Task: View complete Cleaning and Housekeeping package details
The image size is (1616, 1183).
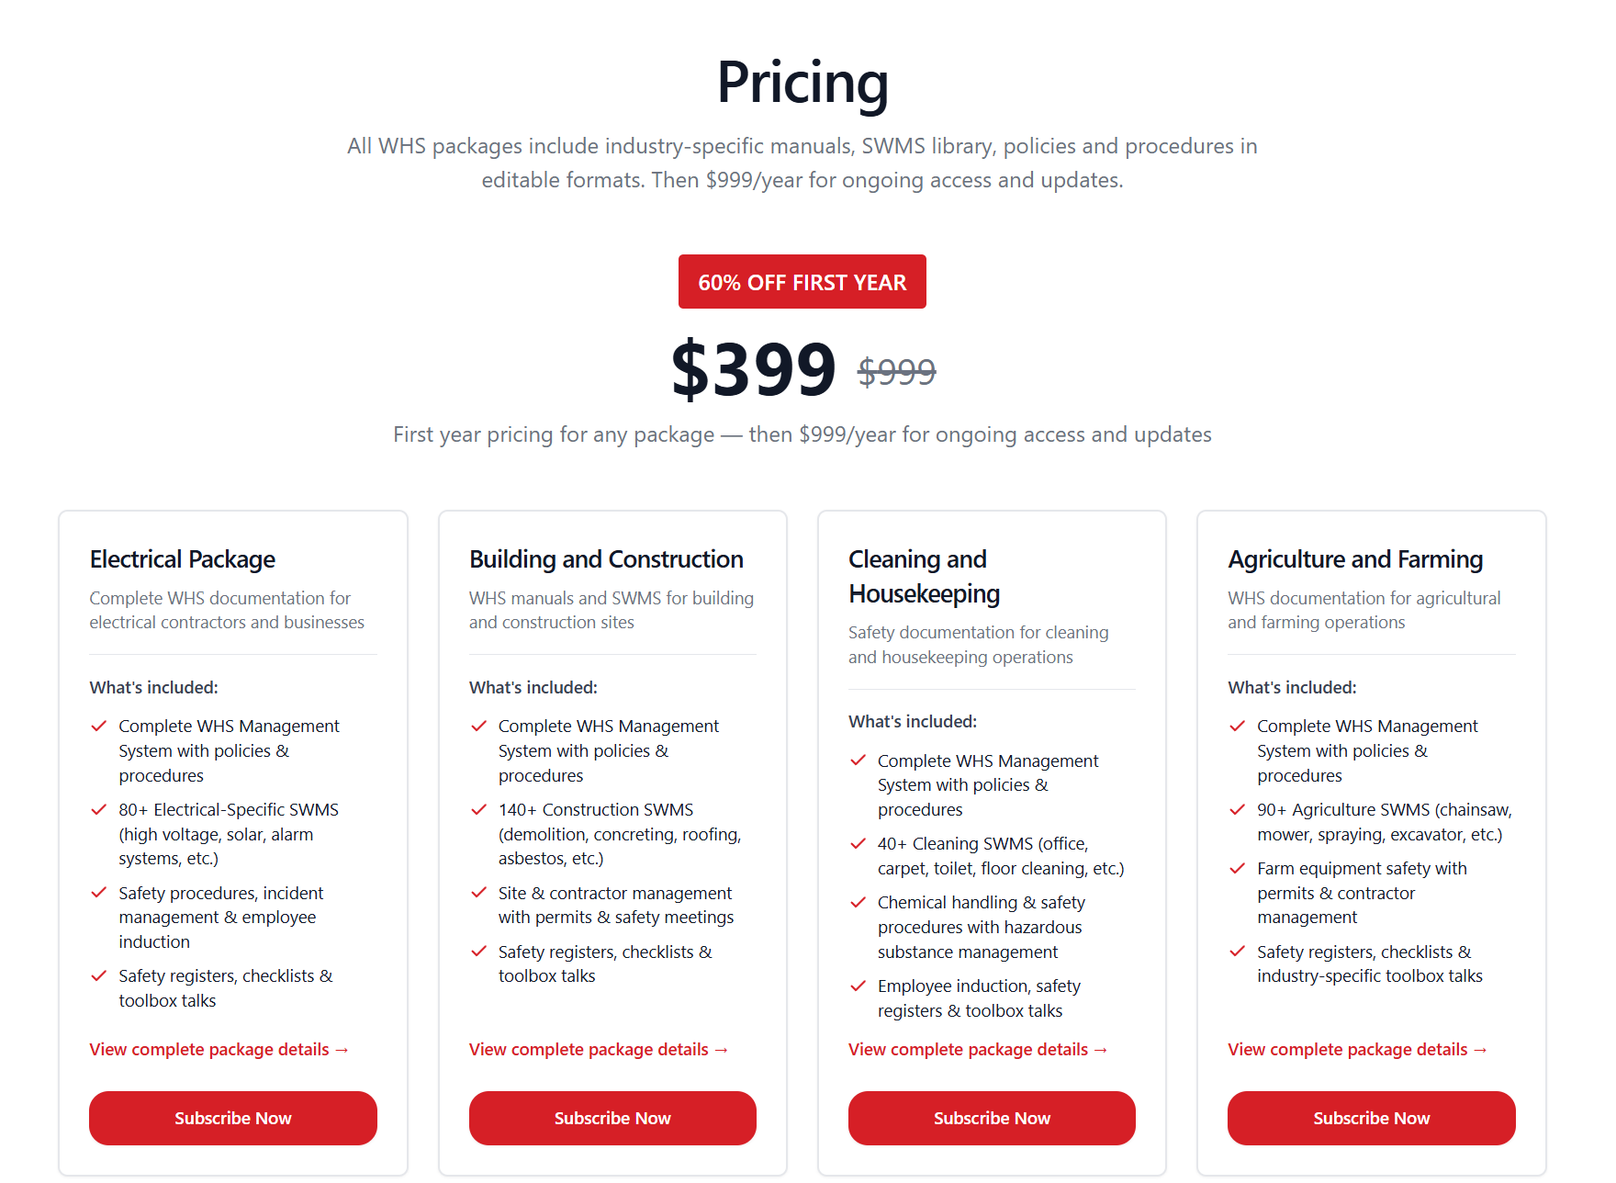Action: (977, 1049)
